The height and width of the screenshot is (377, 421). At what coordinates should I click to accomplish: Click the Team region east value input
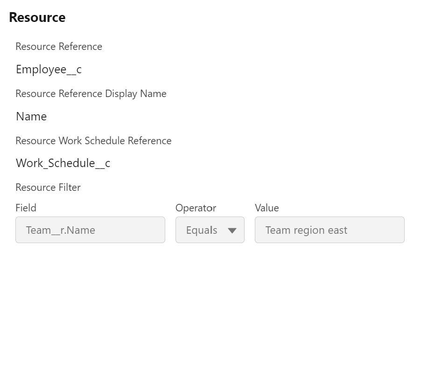pos(329,230)
